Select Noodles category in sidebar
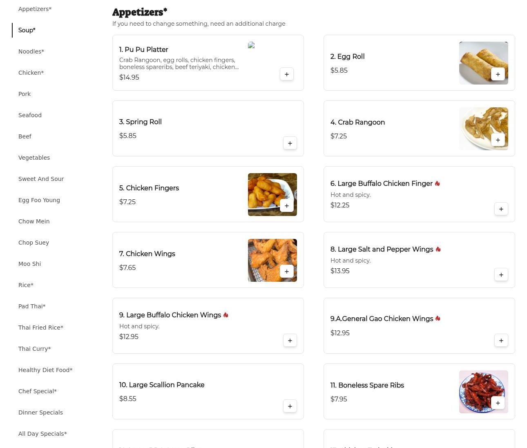The height and width of the screenshot is (448, 527). click(x=31, y=51)
